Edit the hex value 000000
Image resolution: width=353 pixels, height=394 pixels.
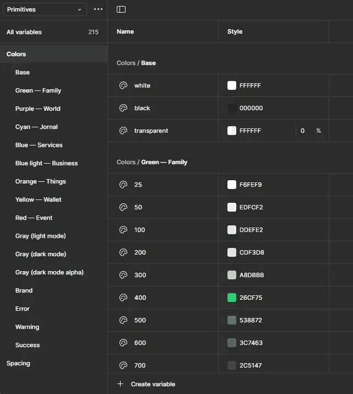(251, 108)
